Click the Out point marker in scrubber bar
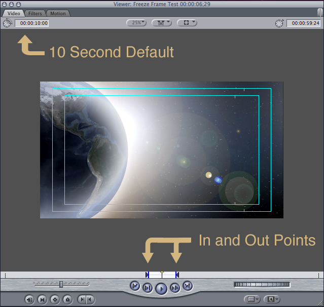 (x=177, y=275)
